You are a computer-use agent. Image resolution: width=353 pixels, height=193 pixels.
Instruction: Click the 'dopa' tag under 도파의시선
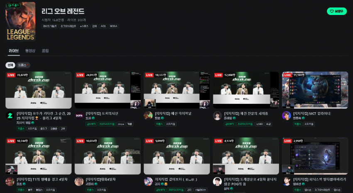(121, 124)
